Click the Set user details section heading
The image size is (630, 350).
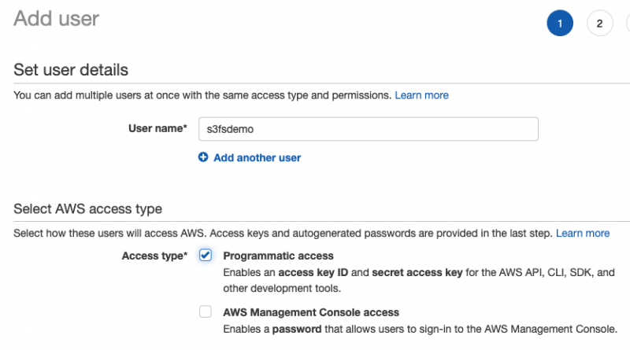click(x=71, y=69)
